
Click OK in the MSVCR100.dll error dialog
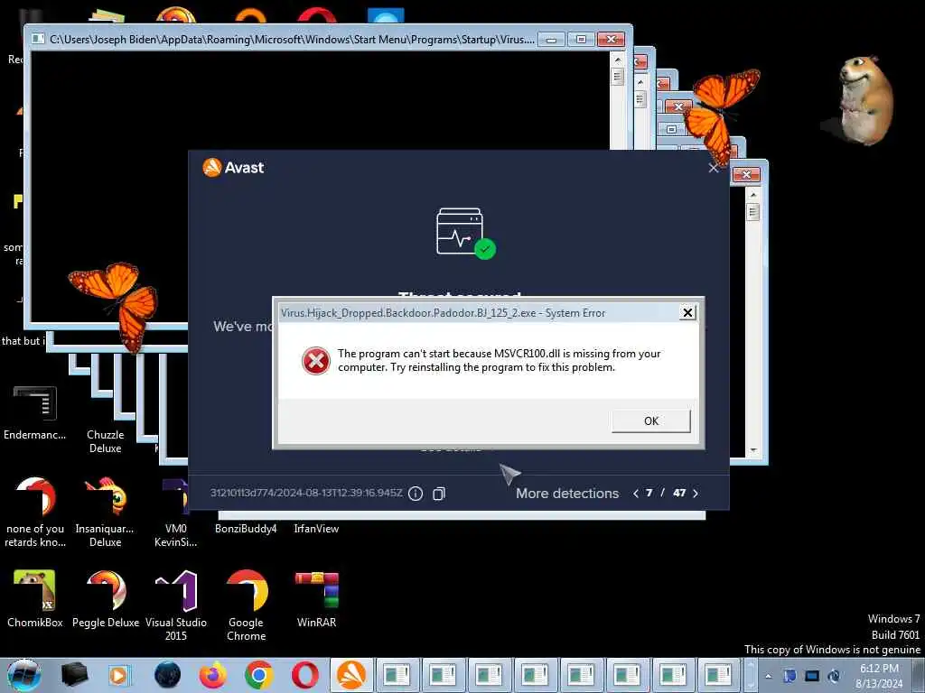650,420
